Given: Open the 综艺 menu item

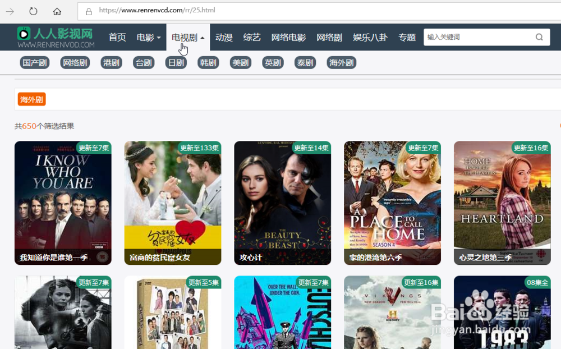Looking at the screenshot, I should (x=252, y=37).
